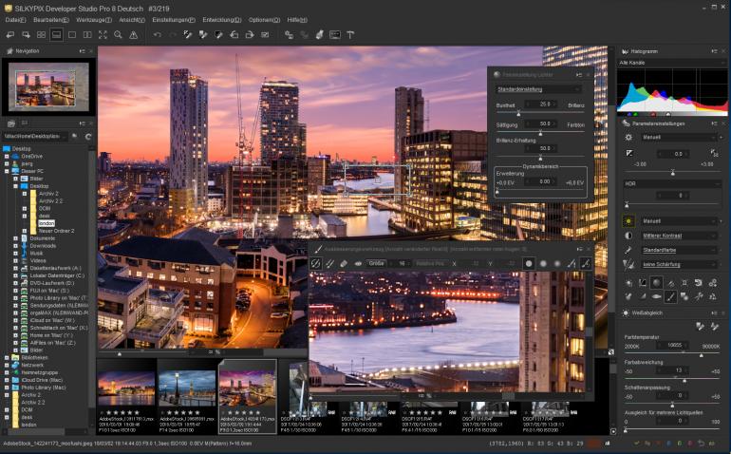Click the tone curve sub-tool icon
The image size is (731, 454).
pos(643,282)
